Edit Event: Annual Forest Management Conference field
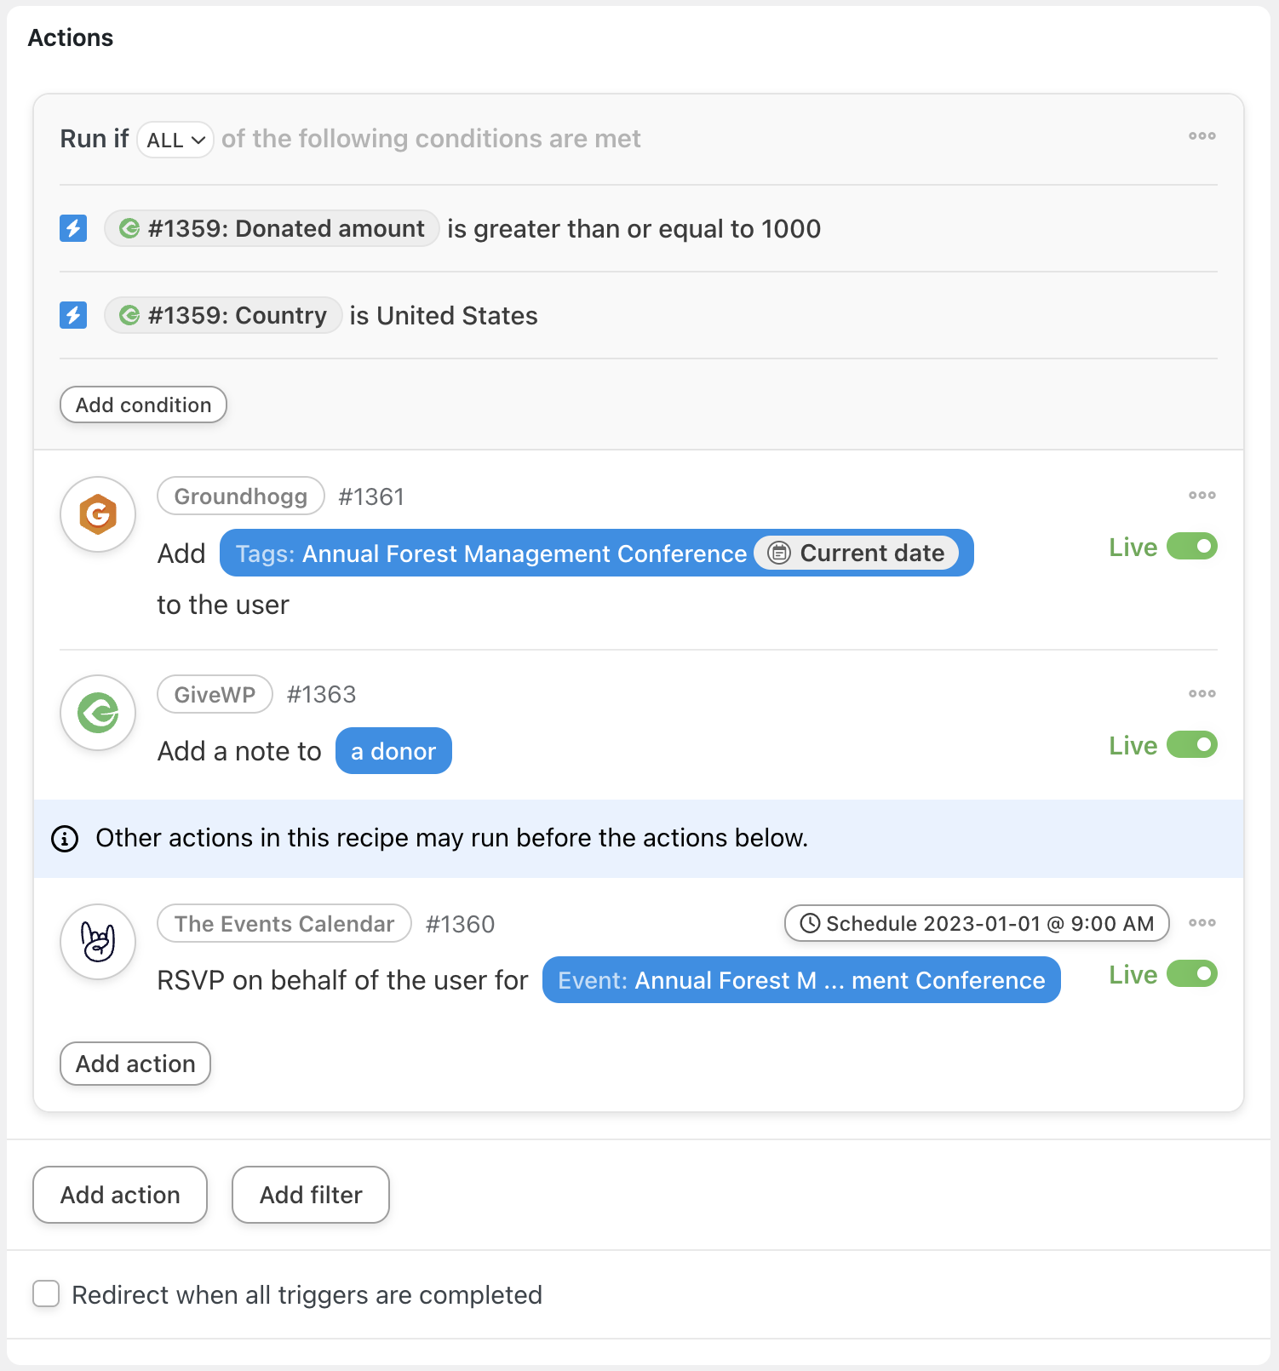The image size is (1279, 1371). [801, 980]
